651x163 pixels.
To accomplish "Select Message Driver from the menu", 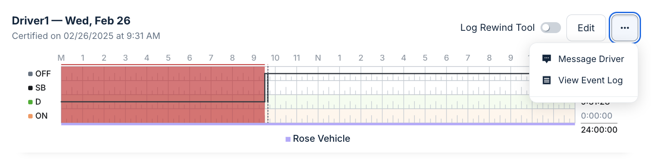I will click(584, 59).
